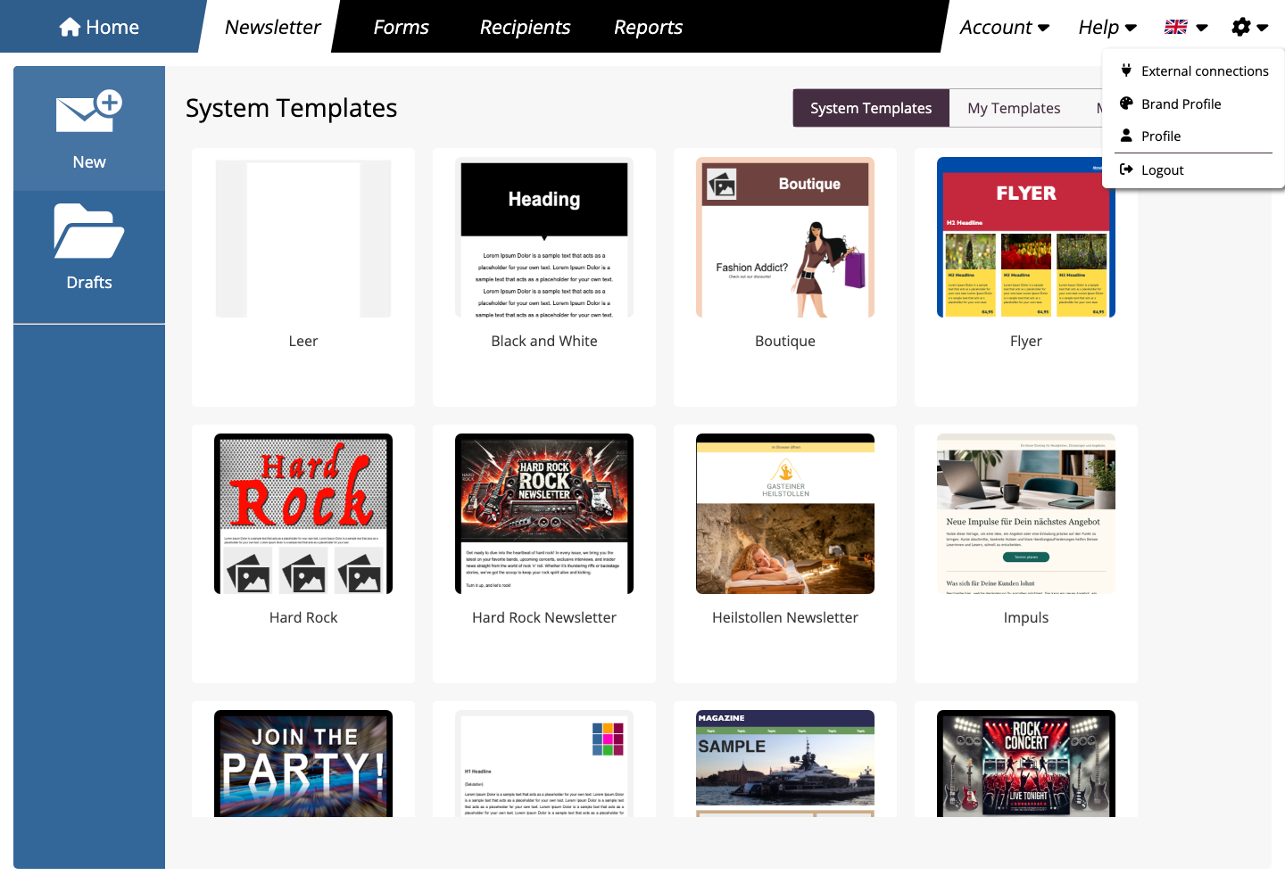Click the 'Flyer' template name
This screenshot has width=1285, height=892.
coord(1026,341)
